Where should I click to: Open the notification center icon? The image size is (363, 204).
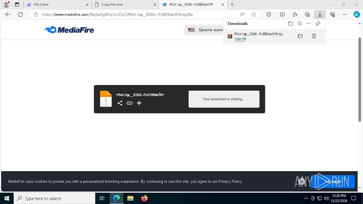(x=354, y=198)
